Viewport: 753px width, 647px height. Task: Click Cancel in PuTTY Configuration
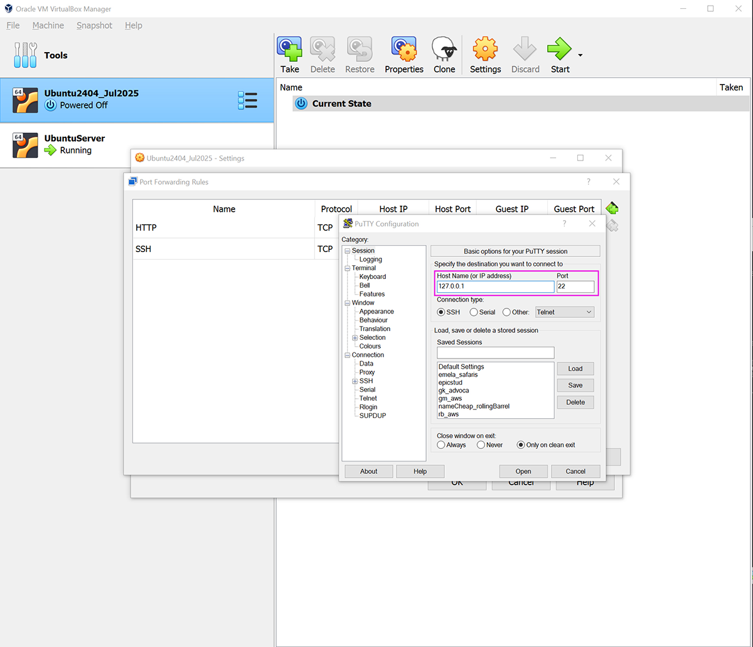pyautogui.click(x=575, y=471)
